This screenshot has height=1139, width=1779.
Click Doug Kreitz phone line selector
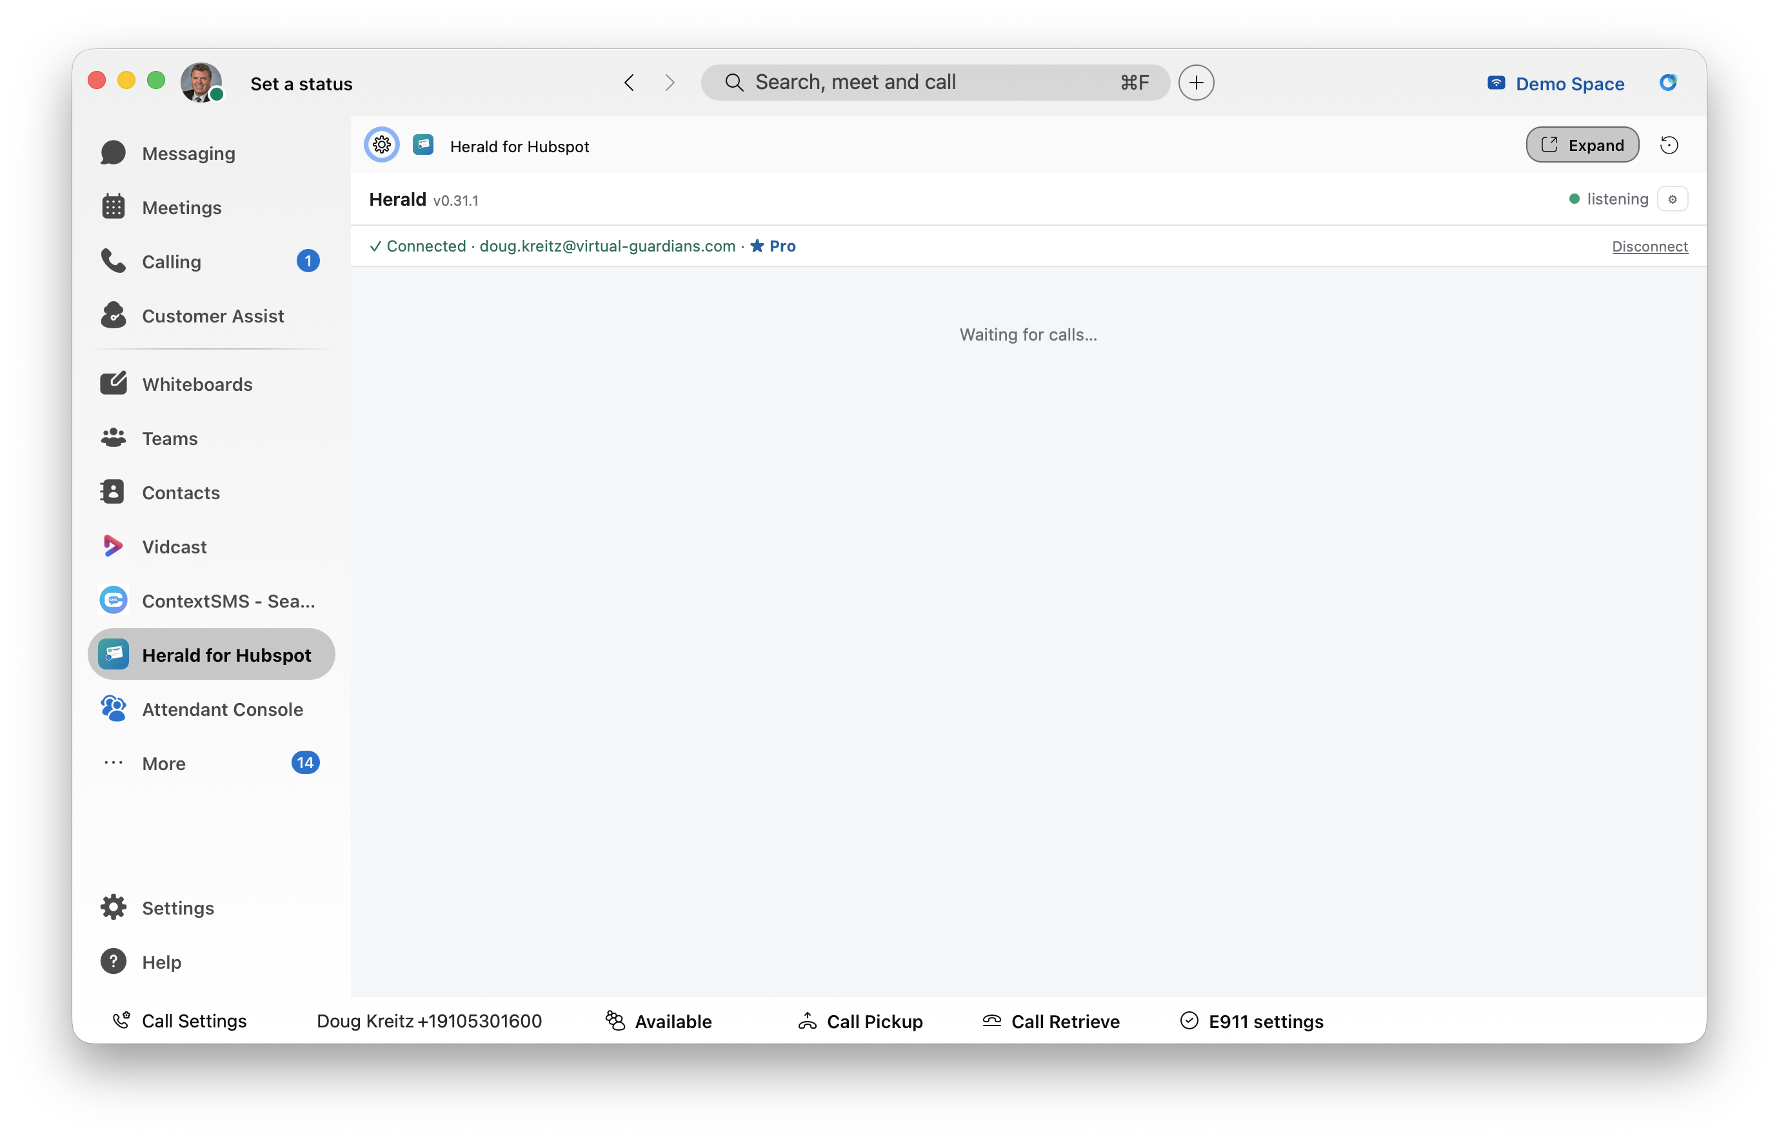429,1021
